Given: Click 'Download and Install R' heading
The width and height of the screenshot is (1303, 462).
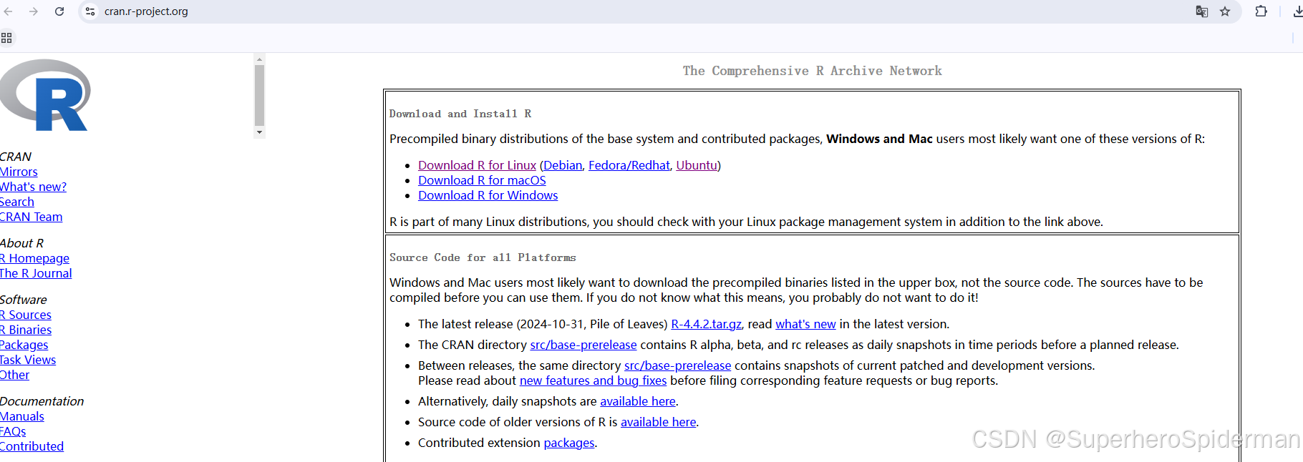Looking at the screenshot, I should pyautogui.click(x=460, y=114).
